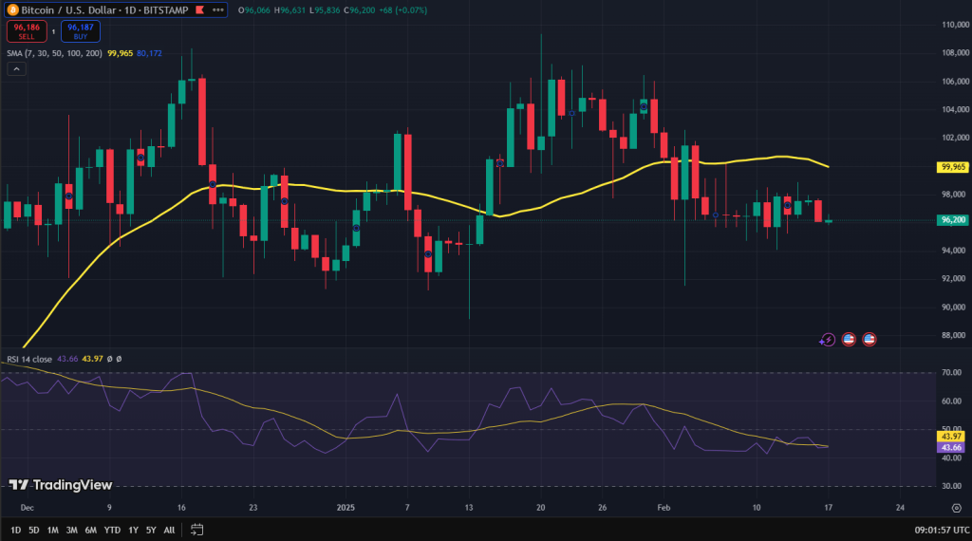
Task: Select the 6M time range
Action: (x=90, y=530)
